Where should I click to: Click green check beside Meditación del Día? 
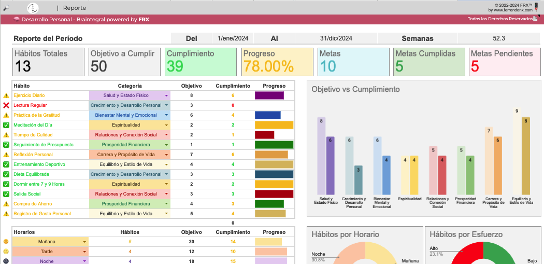tap(6, 124)
